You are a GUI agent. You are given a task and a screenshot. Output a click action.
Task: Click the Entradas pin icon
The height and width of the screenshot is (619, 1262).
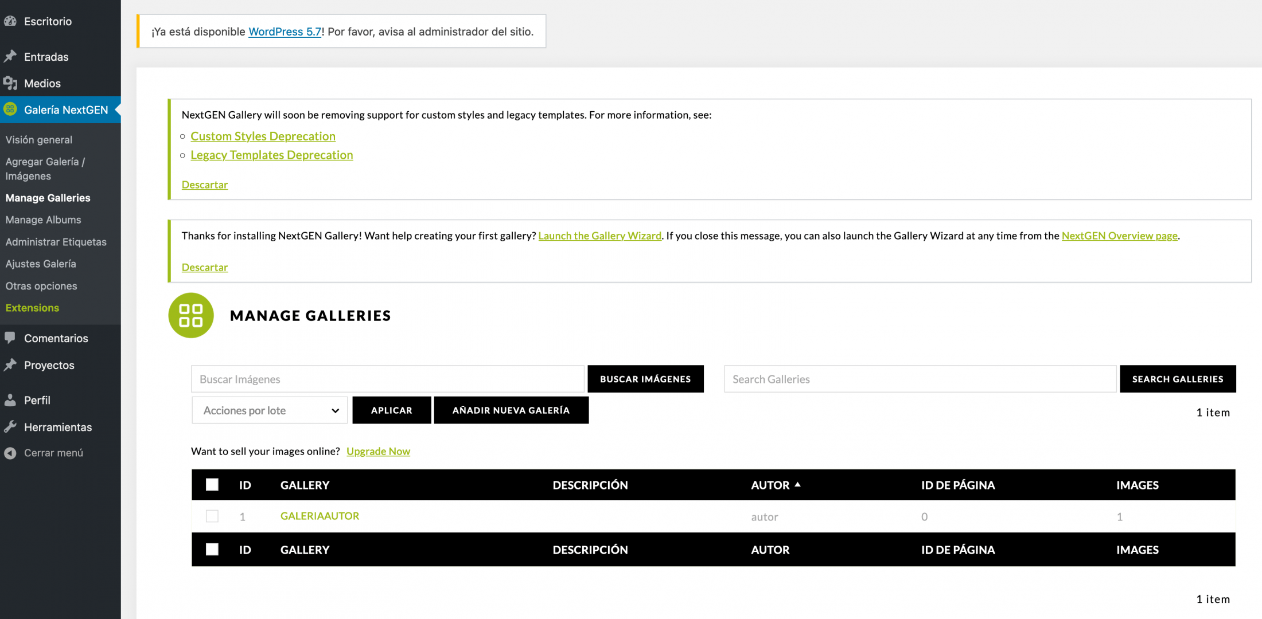[10, 56]
